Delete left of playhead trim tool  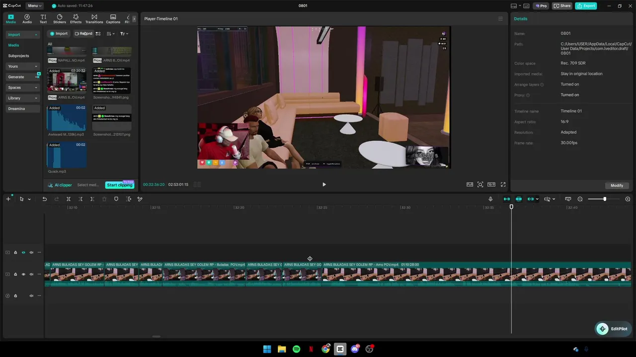coord(80,199)
